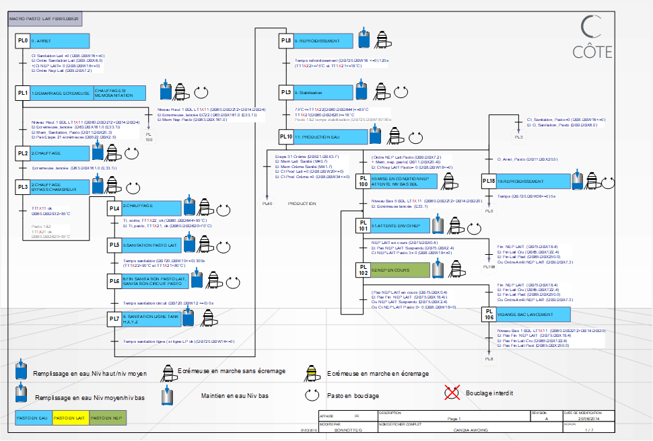653x441 pixels.
Task: Select the blue 'PASTO EN EAU' color swatch
Action: click(33, 418)
